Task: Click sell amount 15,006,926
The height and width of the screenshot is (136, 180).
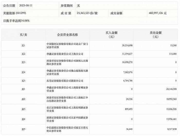Action: (172, 109)
